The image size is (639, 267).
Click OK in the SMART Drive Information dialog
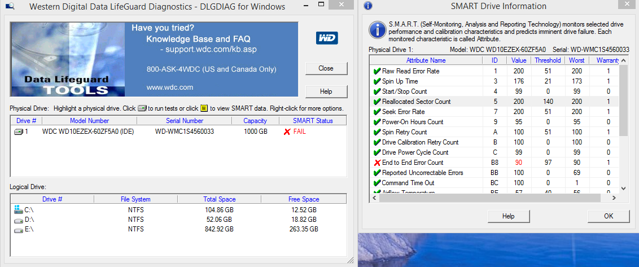point(609,216)
